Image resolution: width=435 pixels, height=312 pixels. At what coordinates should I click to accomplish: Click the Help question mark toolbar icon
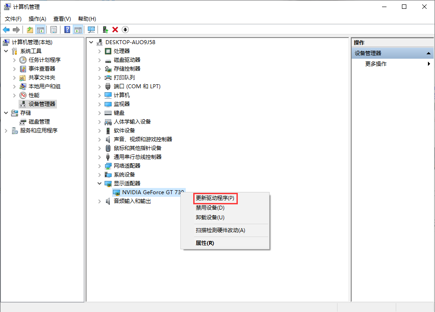pos(67,30)
